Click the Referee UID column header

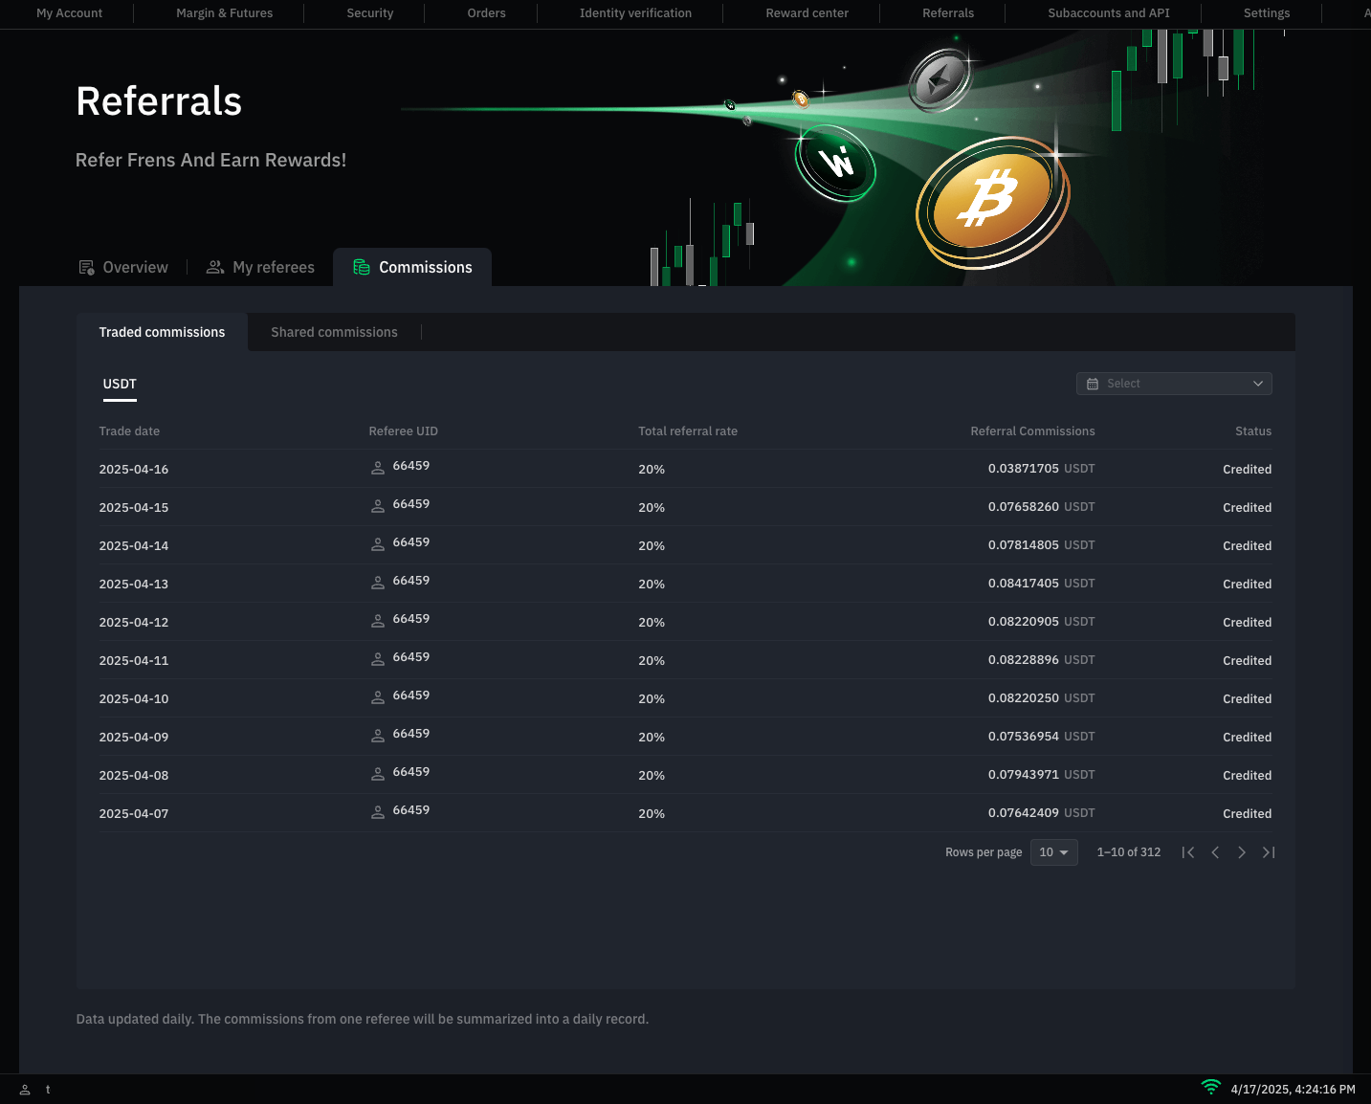pos(403,431)
